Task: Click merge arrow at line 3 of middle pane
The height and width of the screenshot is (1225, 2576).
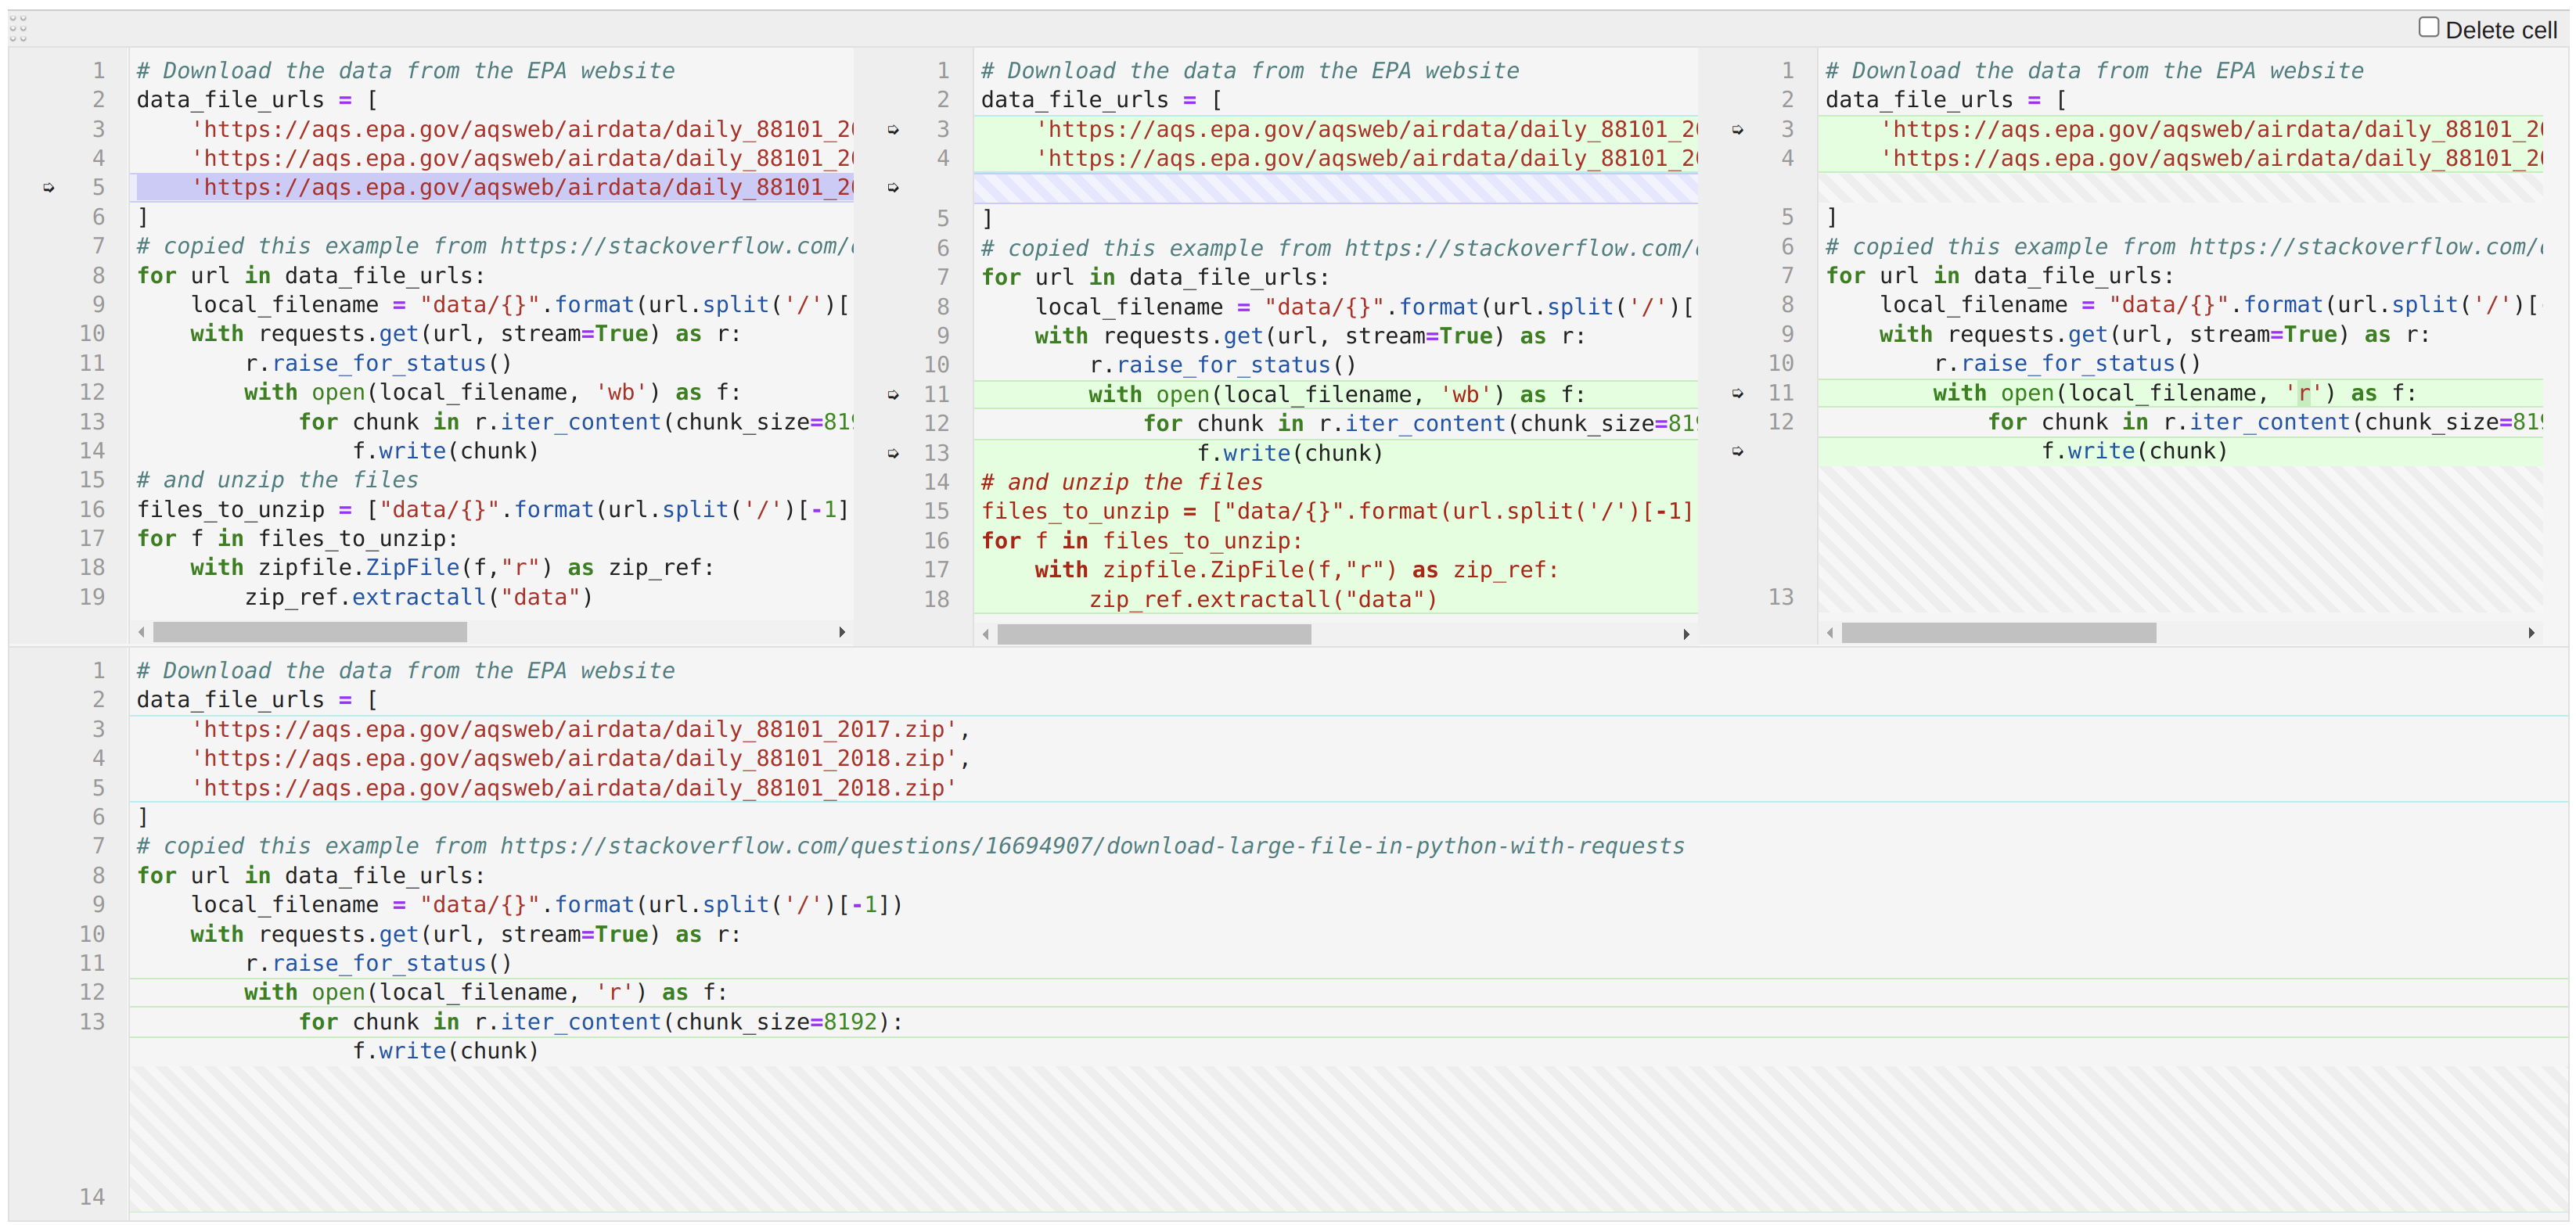Action: click(x=891, y=129)
